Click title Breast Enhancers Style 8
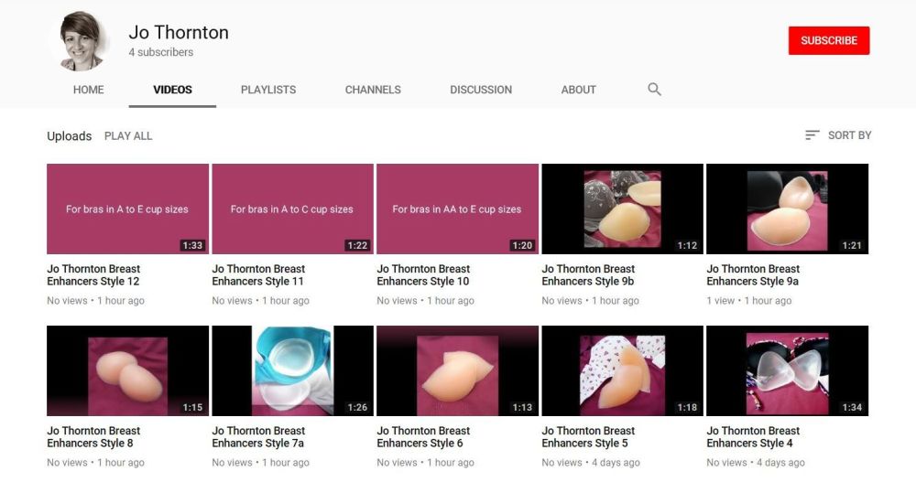The height and width of the screenshot is (482, 916). click(x=93, y=437)
